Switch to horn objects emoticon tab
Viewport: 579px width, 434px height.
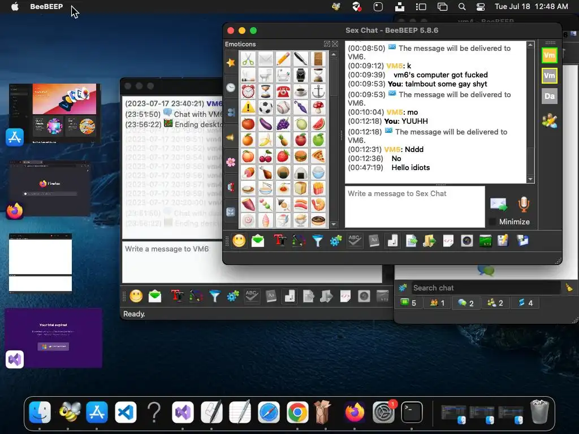[x=231, y=137]
